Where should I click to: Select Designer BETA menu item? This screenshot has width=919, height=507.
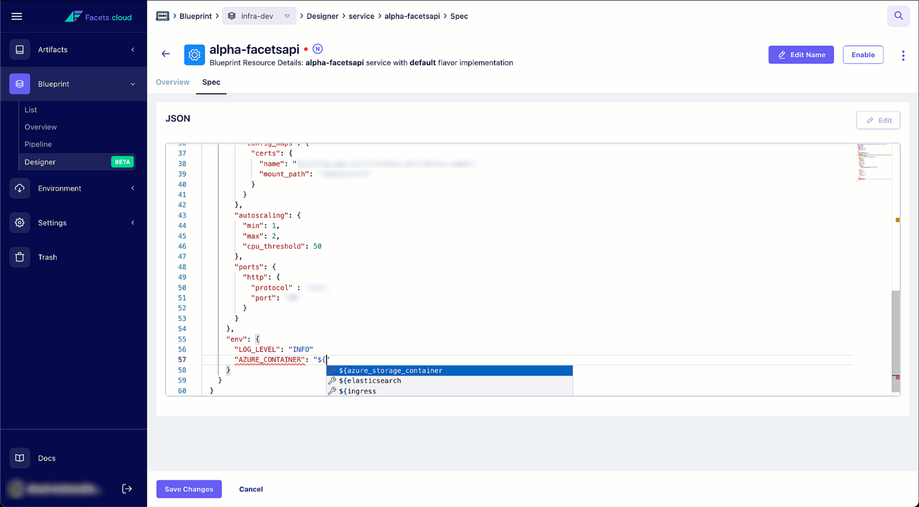point(77,162)
